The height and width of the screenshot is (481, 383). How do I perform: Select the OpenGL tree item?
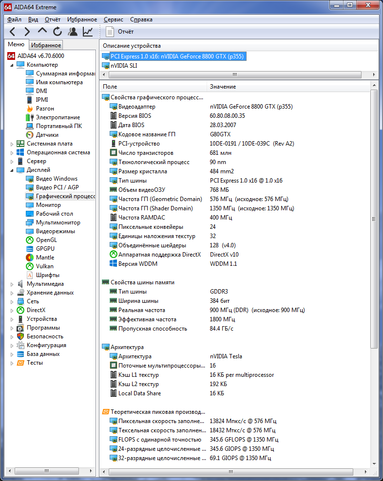tap(46, 240)
